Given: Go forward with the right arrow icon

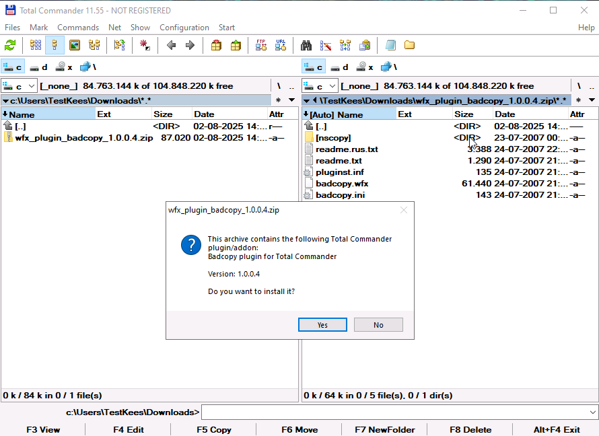Looking at the screenshot, I should (x=190, y=46).
